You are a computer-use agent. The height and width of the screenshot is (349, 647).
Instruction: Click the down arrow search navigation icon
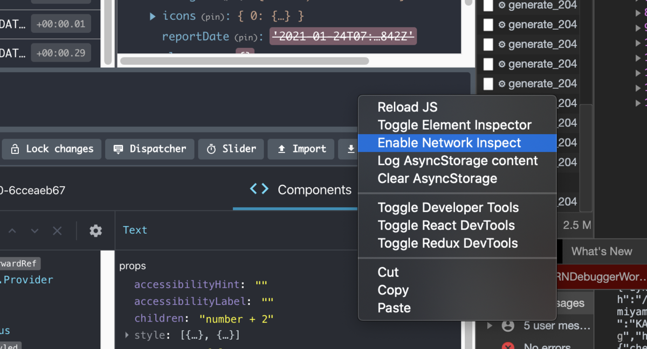[x=35, y=231]
